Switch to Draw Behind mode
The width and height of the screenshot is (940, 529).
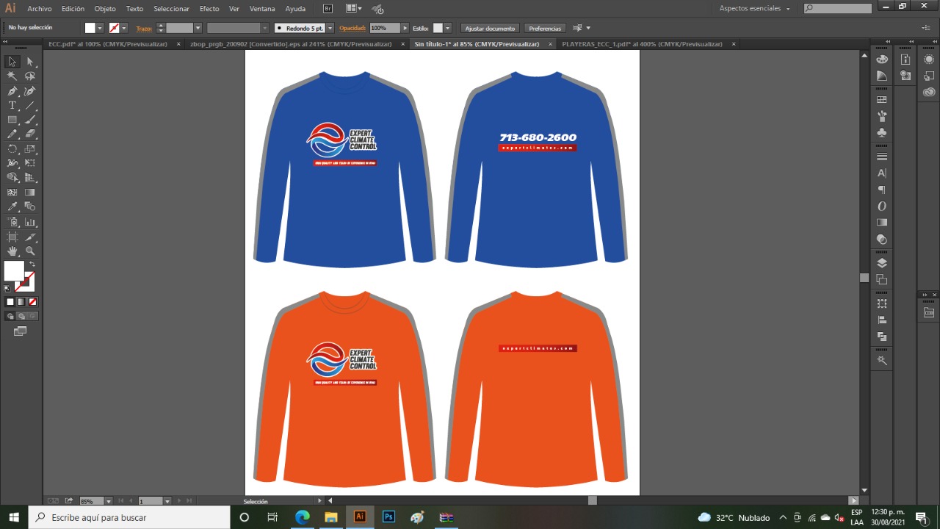point(21,317)
